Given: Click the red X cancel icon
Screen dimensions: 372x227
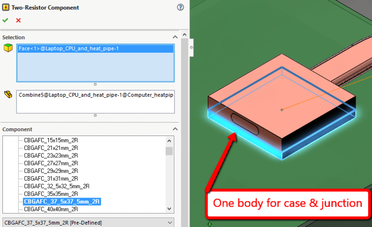Looking at the screenshot, I should click(x=18, y=20).
